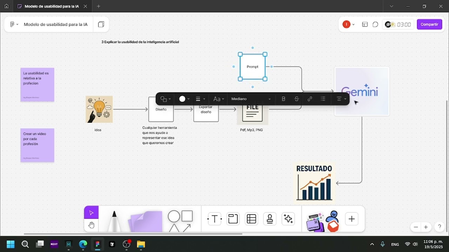Open the shape type dropdown
This screenshot has height=252, width=449.
click(165, 99)
